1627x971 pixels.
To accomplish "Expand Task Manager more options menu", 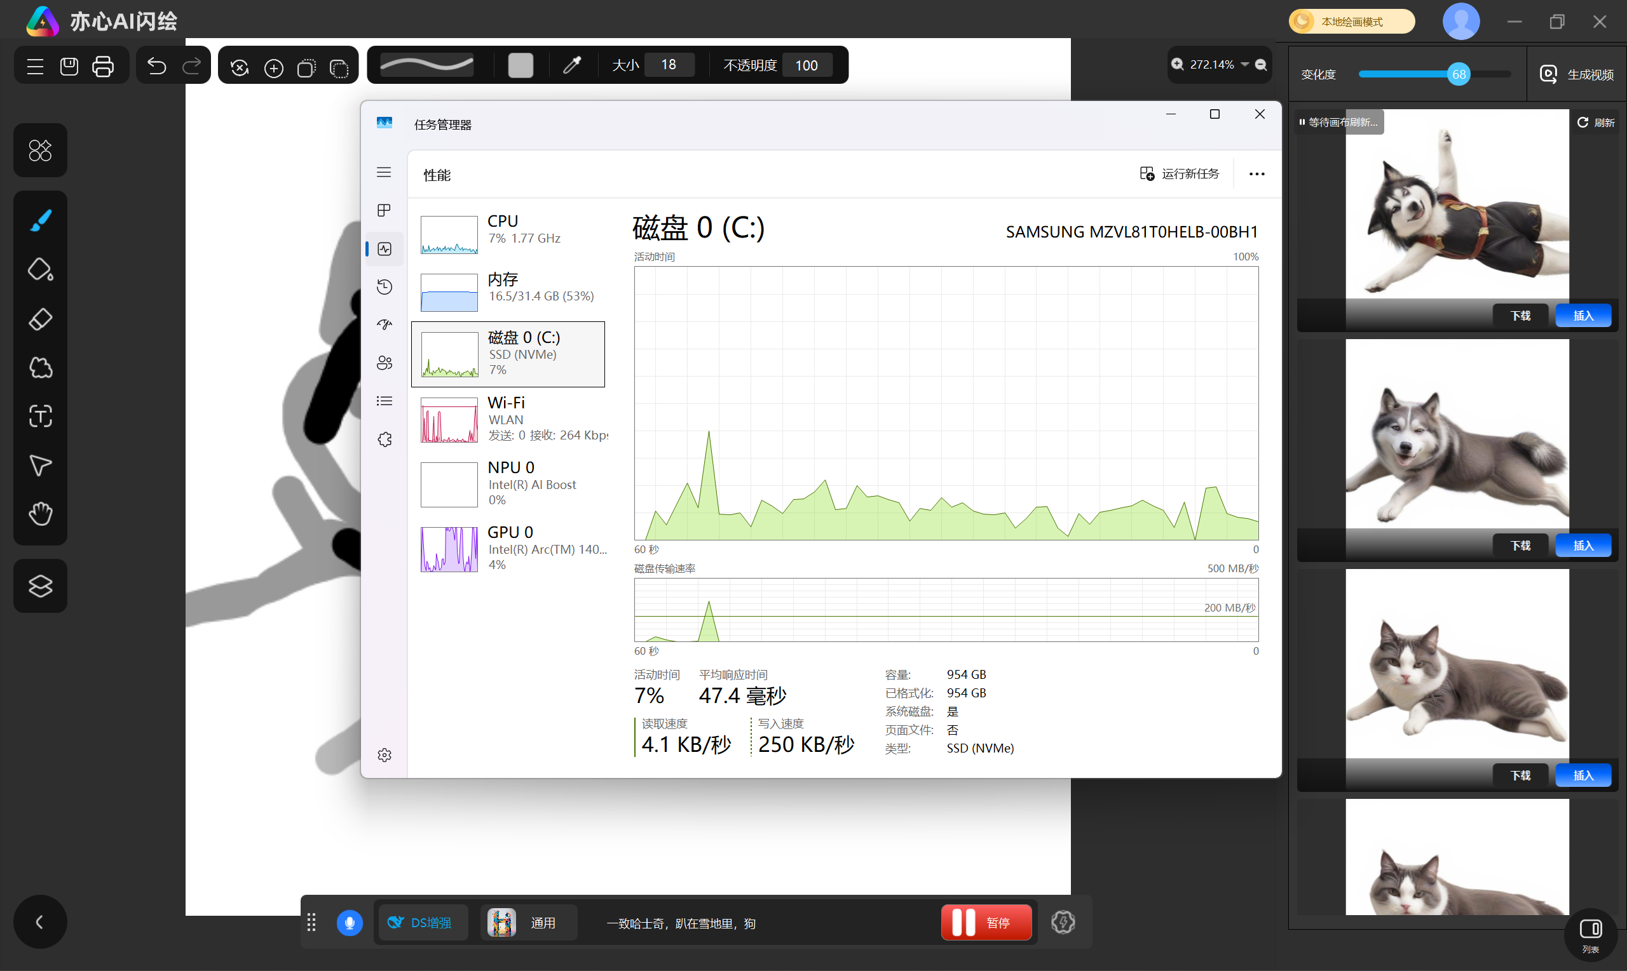I will pyautogui.click(x=1256, y=174).
